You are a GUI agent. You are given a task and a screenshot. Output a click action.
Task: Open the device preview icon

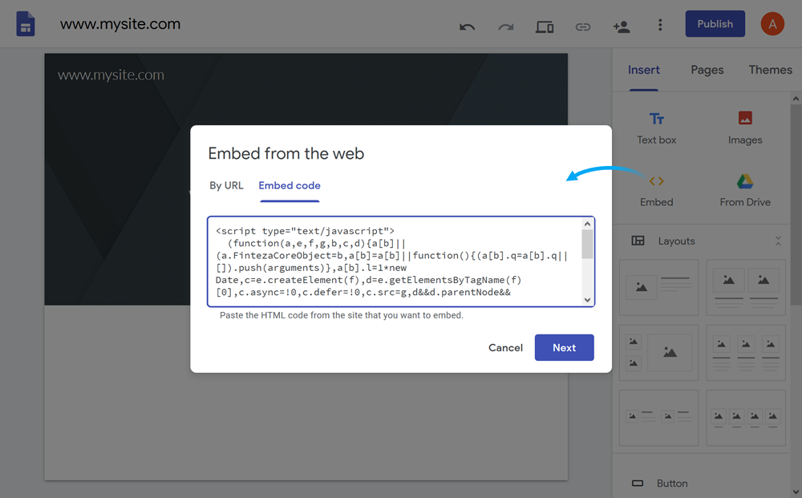[x=545, y=26]
